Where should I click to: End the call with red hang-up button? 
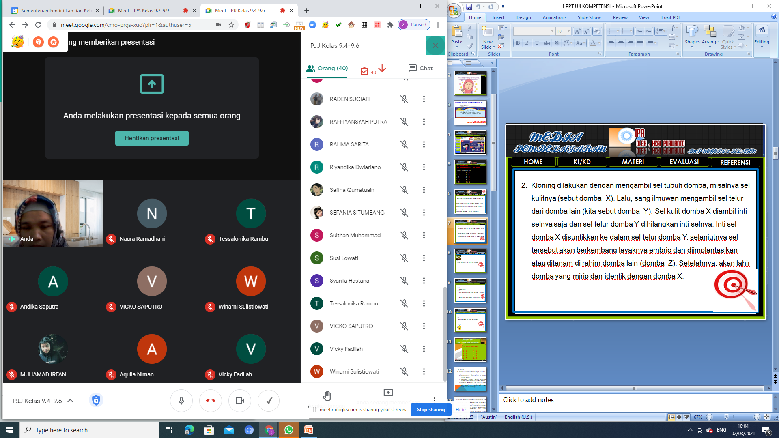[x=210, y=401]
